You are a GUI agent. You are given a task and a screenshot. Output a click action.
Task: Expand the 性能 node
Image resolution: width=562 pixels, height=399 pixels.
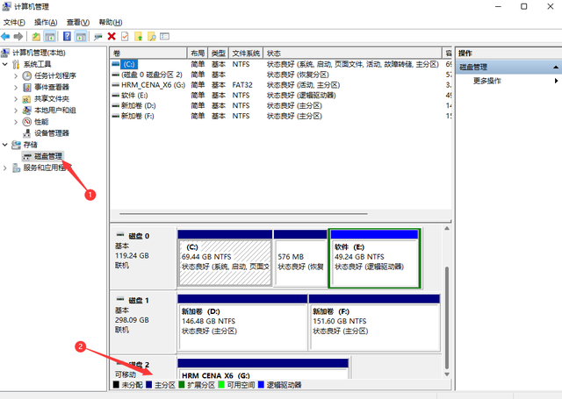coord(16,122)
